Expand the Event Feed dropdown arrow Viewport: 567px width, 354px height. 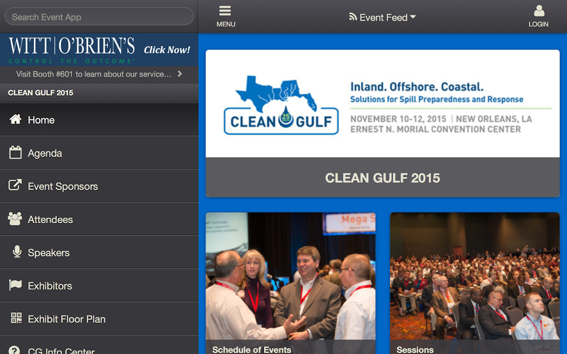413,17
